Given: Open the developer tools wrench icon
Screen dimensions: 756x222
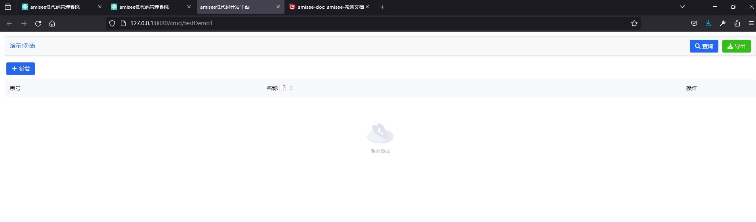Looking at the screenshot, I should click(723, 23).
